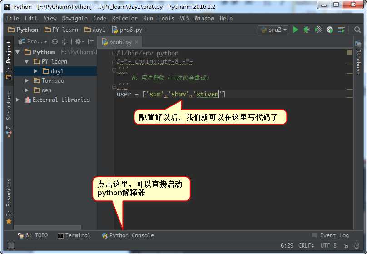This screenshot has width=367, height=254.
Task: Open the Terminal tool window
Action: pyautogui.click(x=74, y=235)
